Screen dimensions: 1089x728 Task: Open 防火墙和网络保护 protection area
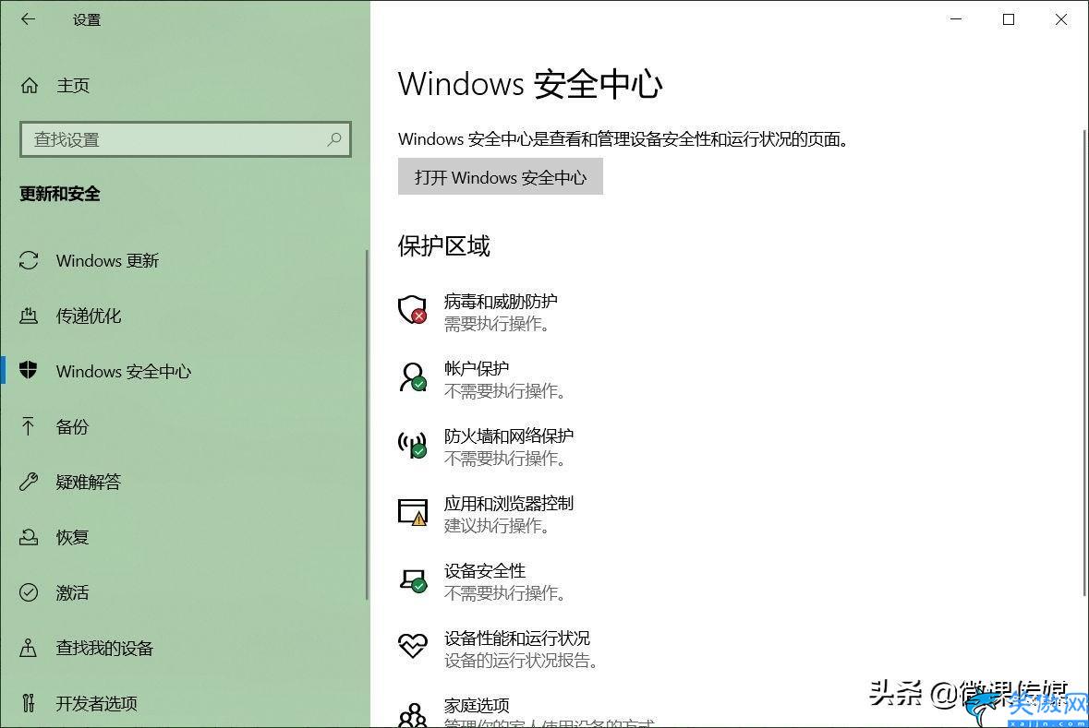(486, 447)
